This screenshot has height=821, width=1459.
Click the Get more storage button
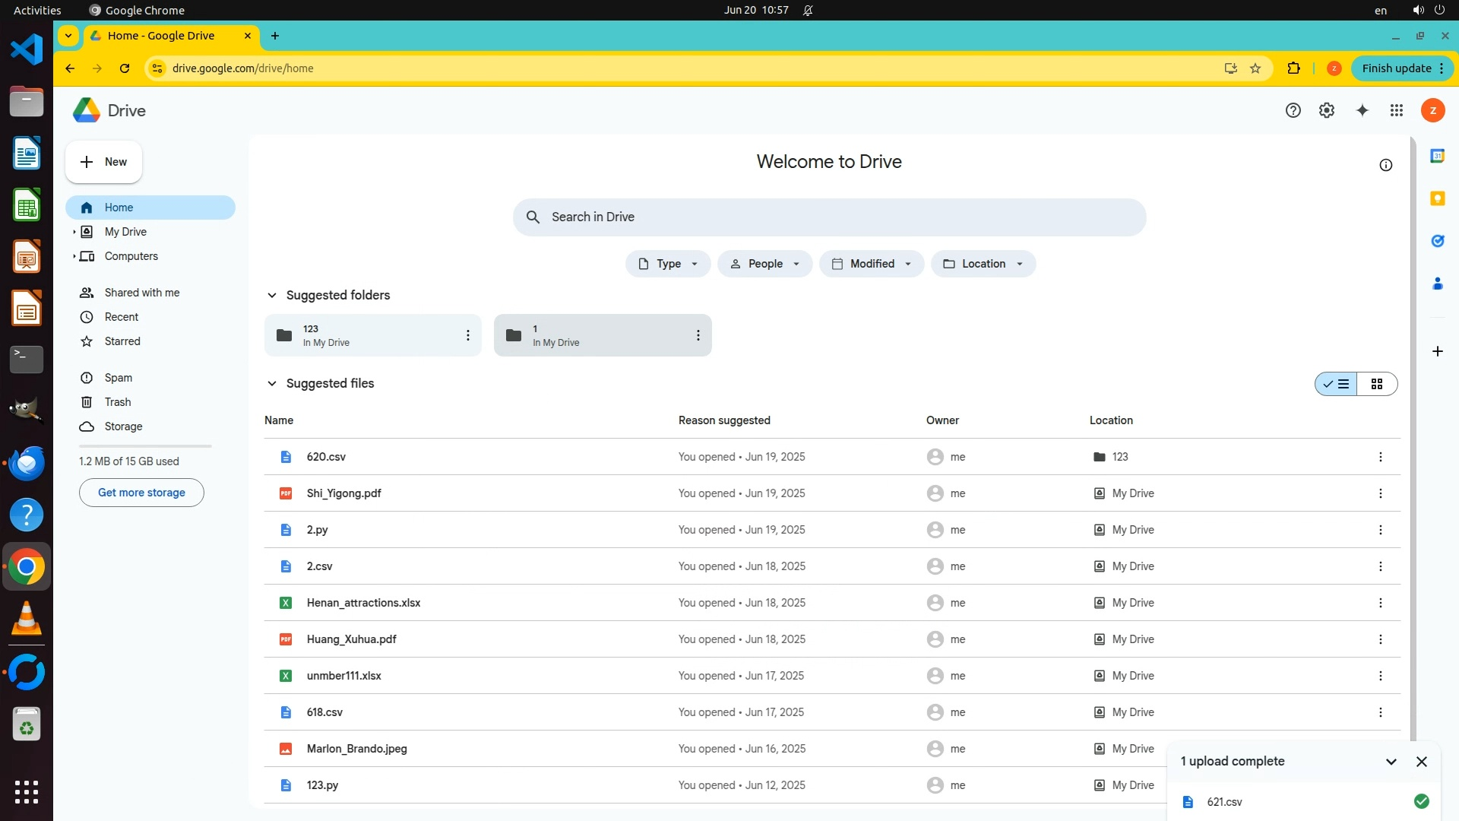[x=141, y=493]
